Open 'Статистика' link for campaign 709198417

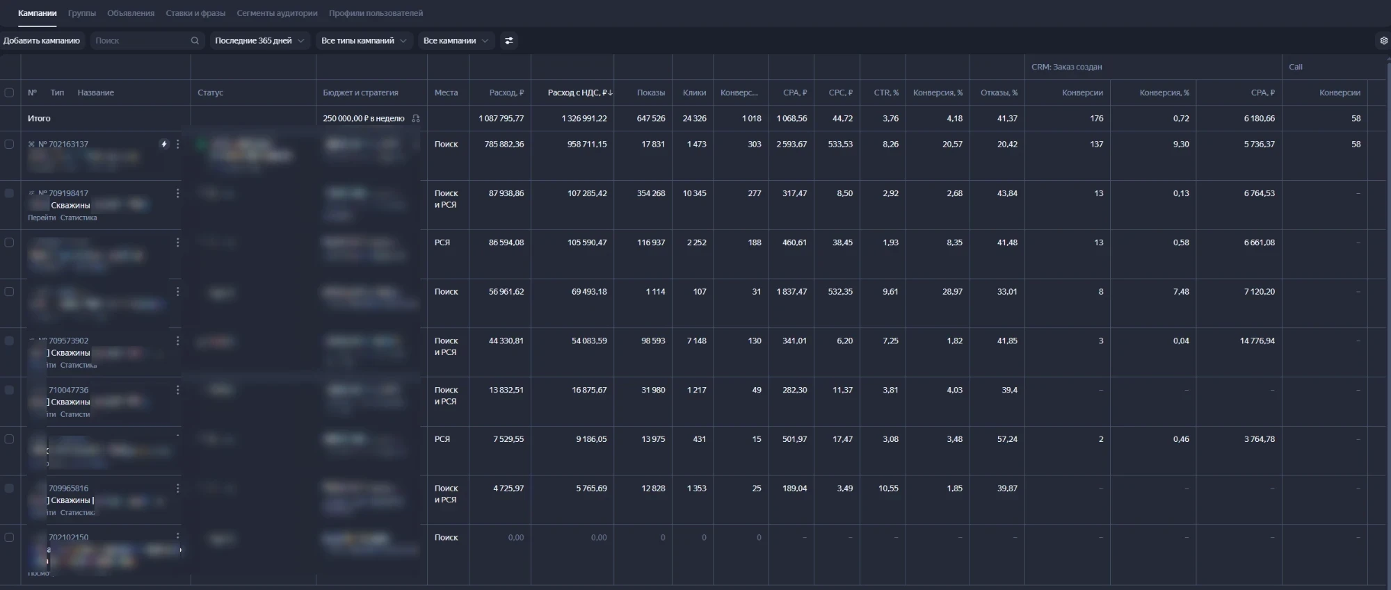coord(79,218)
